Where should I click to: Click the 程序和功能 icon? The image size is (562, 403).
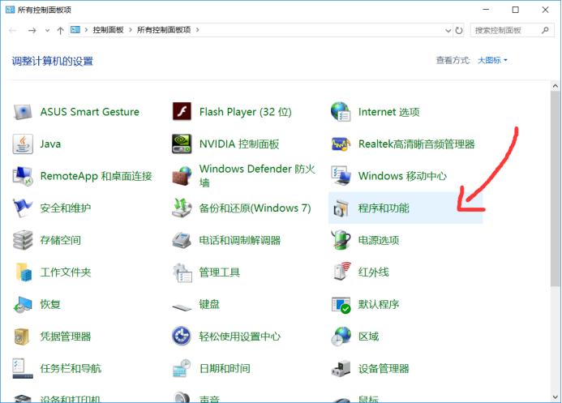pyautogui.click(x=341, y=208)
